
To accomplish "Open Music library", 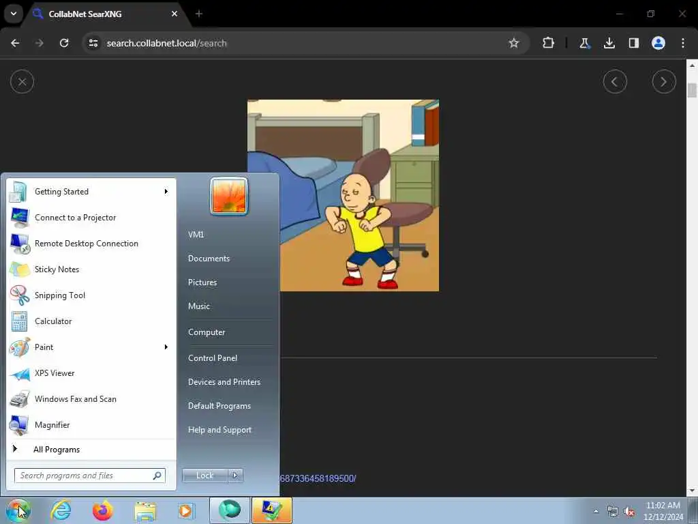I will point(199,306).
